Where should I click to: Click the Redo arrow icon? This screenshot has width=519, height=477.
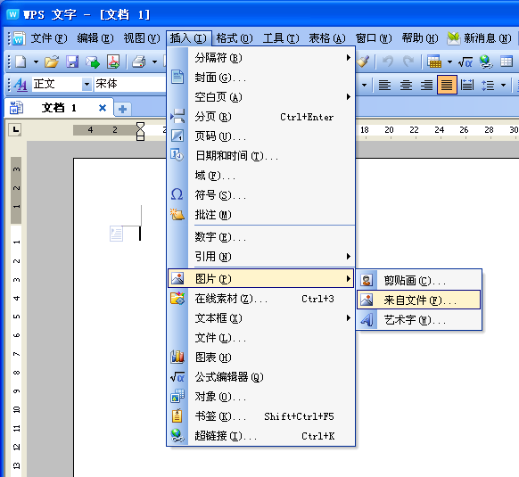coord(408,62)
